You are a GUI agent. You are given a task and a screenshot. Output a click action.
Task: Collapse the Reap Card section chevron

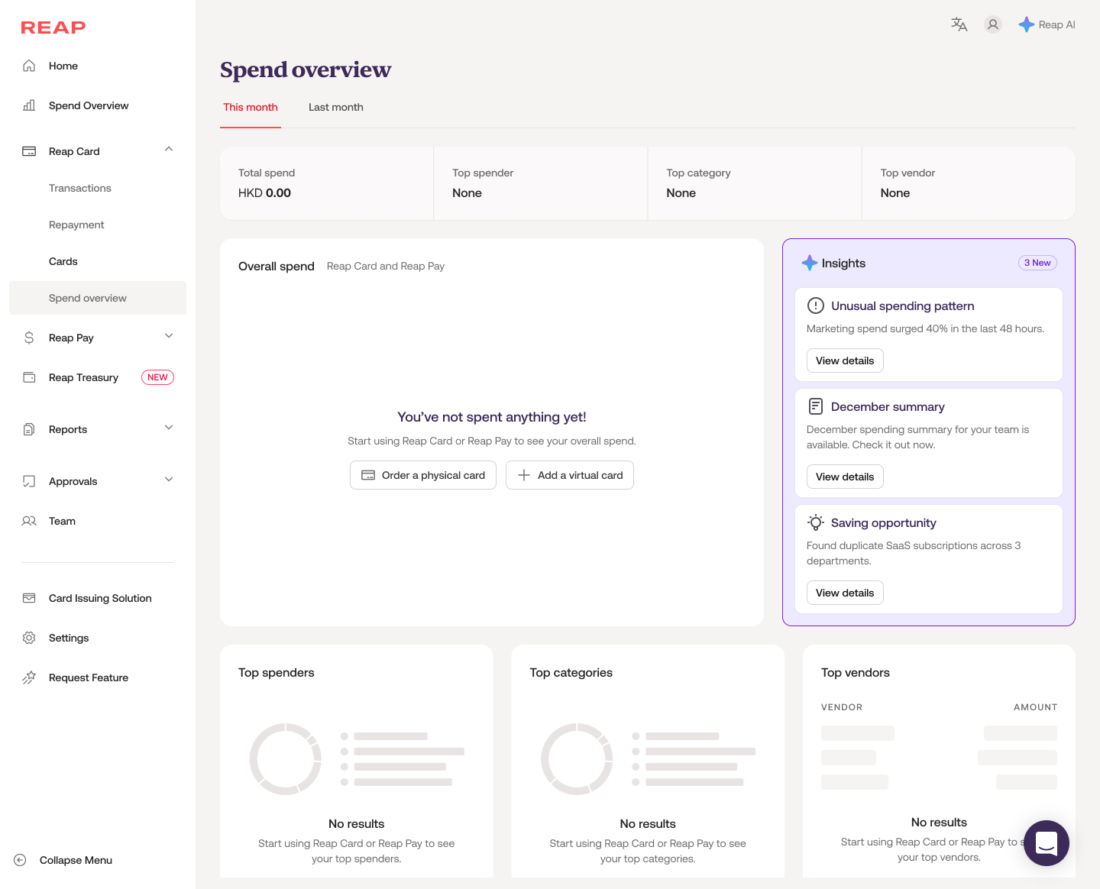pyautogui.click(x=169, y=150)
